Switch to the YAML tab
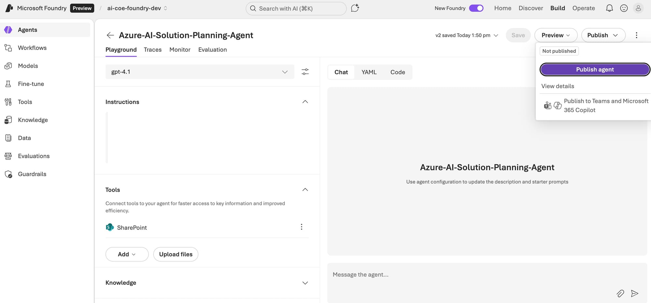Image resolution: width=651 pixels, height=303 pixels. pyautogui.click(x=369, y=72)
